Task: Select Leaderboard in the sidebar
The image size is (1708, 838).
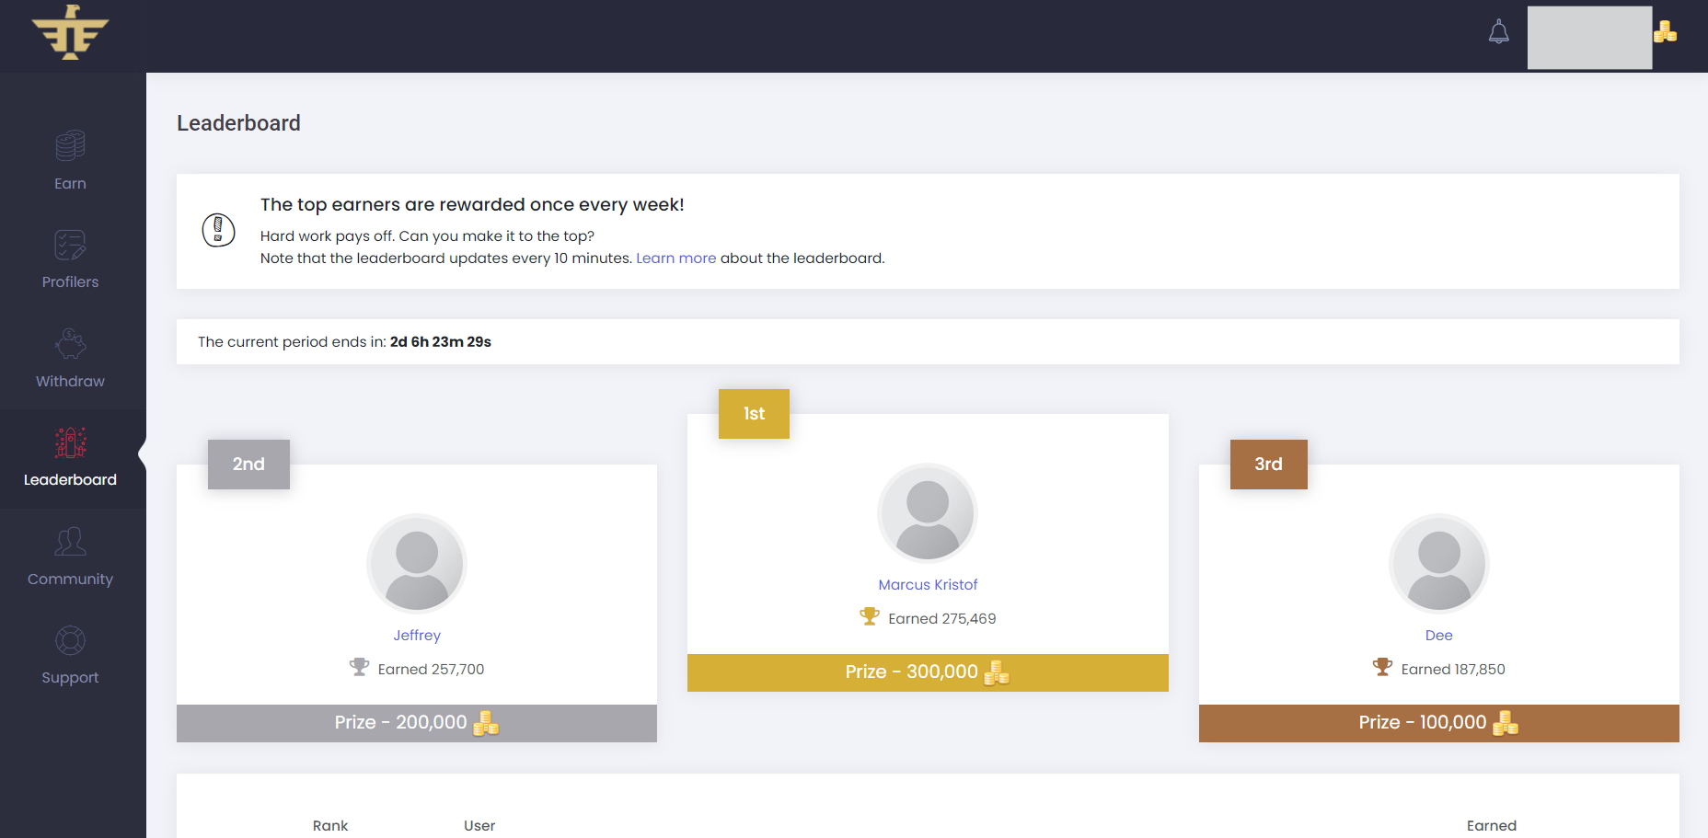Action: [70, 479]
